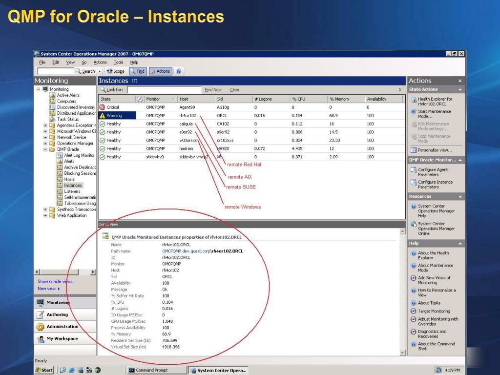Click the Find toolbar button

pyautogui.click(x=137, y=71)
